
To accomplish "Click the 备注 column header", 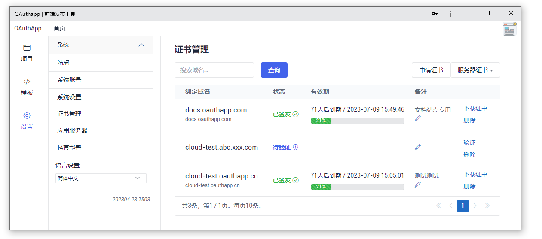I will [421, 92].
